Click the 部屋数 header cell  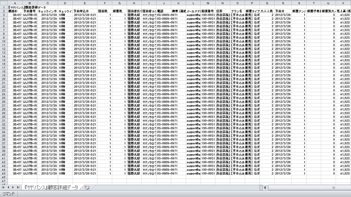[x=119, y=11]
